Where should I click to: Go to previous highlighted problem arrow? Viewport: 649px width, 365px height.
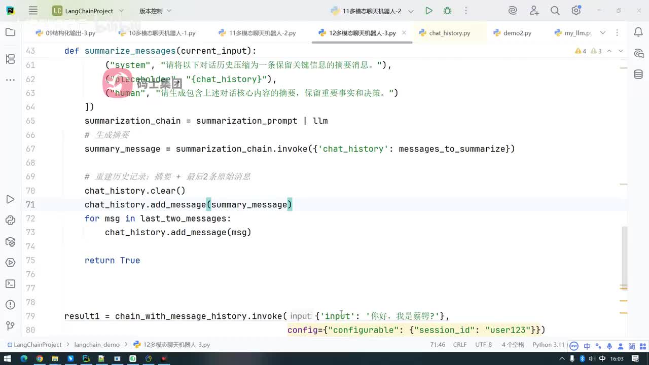[609, 51]
